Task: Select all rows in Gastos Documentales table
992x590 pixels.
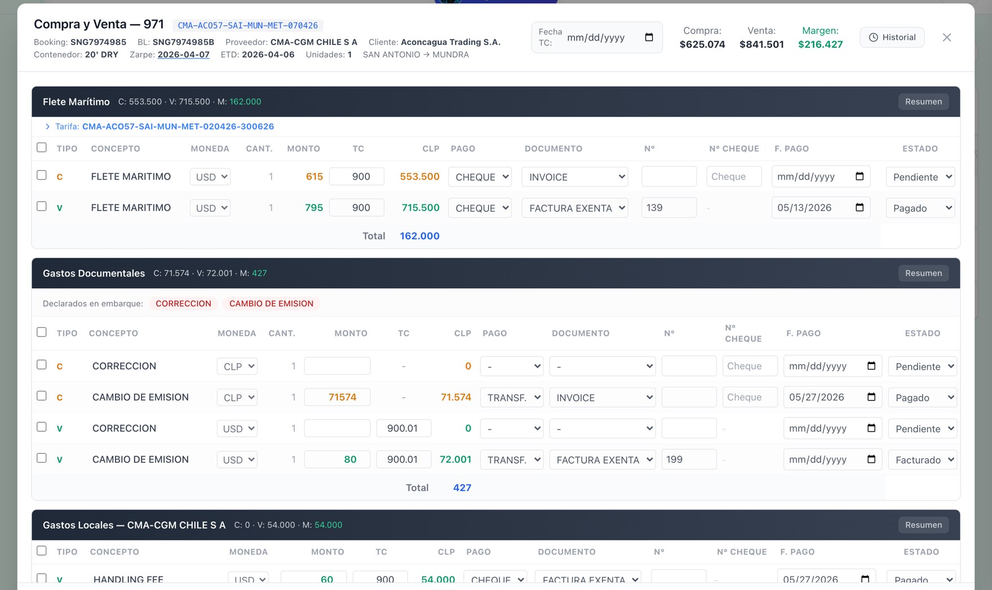Action: (x=42, y=332)
